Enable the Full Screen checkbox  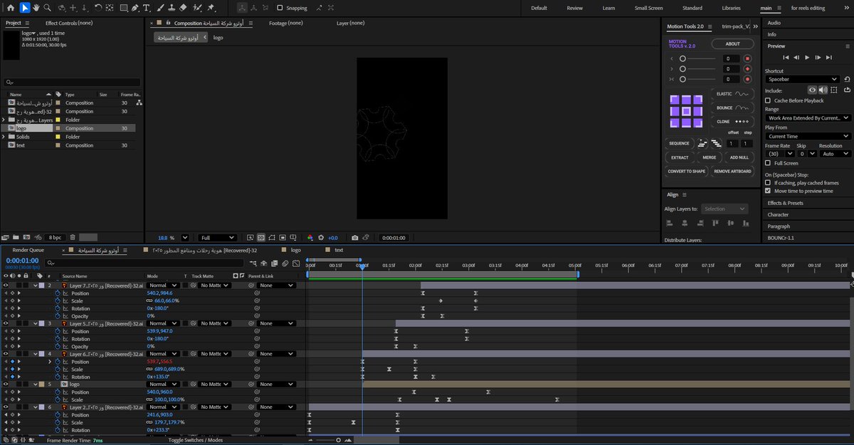tap(768, 163)
